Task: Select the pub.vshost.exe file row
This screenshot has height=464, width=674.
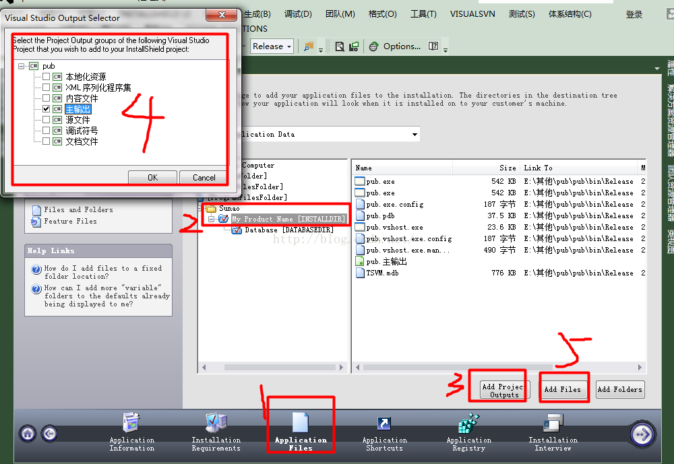Action: 499,227
